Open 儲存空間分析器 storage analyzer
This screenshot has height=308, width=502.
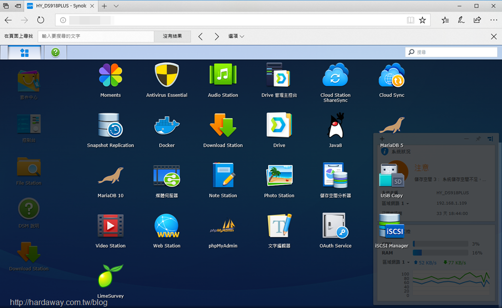pyautogui.click(x=335, y=176)
